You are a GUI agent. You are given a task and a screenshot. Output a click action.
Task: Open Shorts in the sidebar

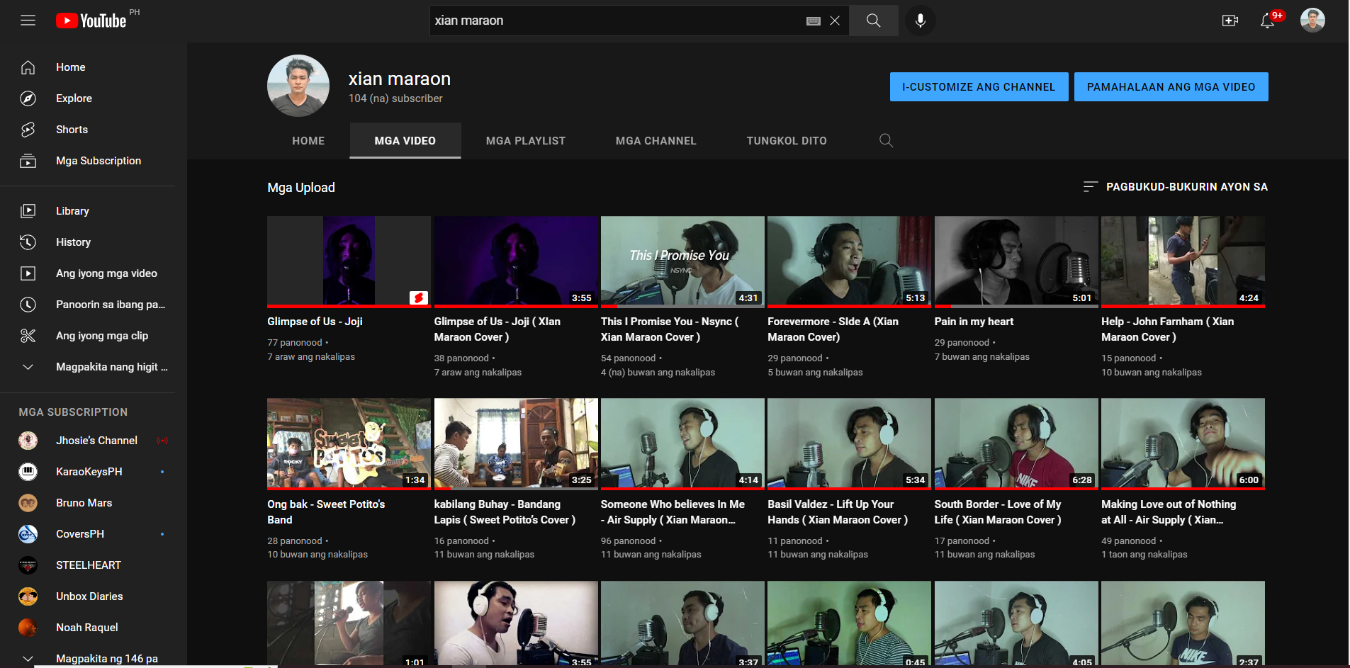tap(94, 130)
